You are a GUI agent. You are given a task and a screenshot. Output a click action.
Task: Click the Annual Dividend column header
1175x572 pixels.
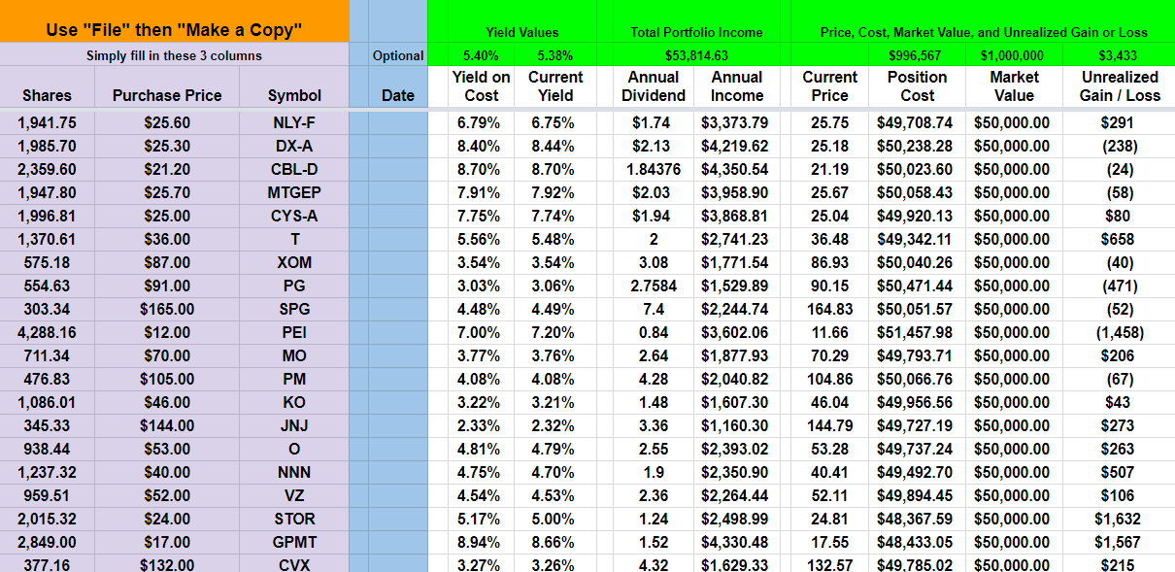pyautogui.click(x=654, y=86)
